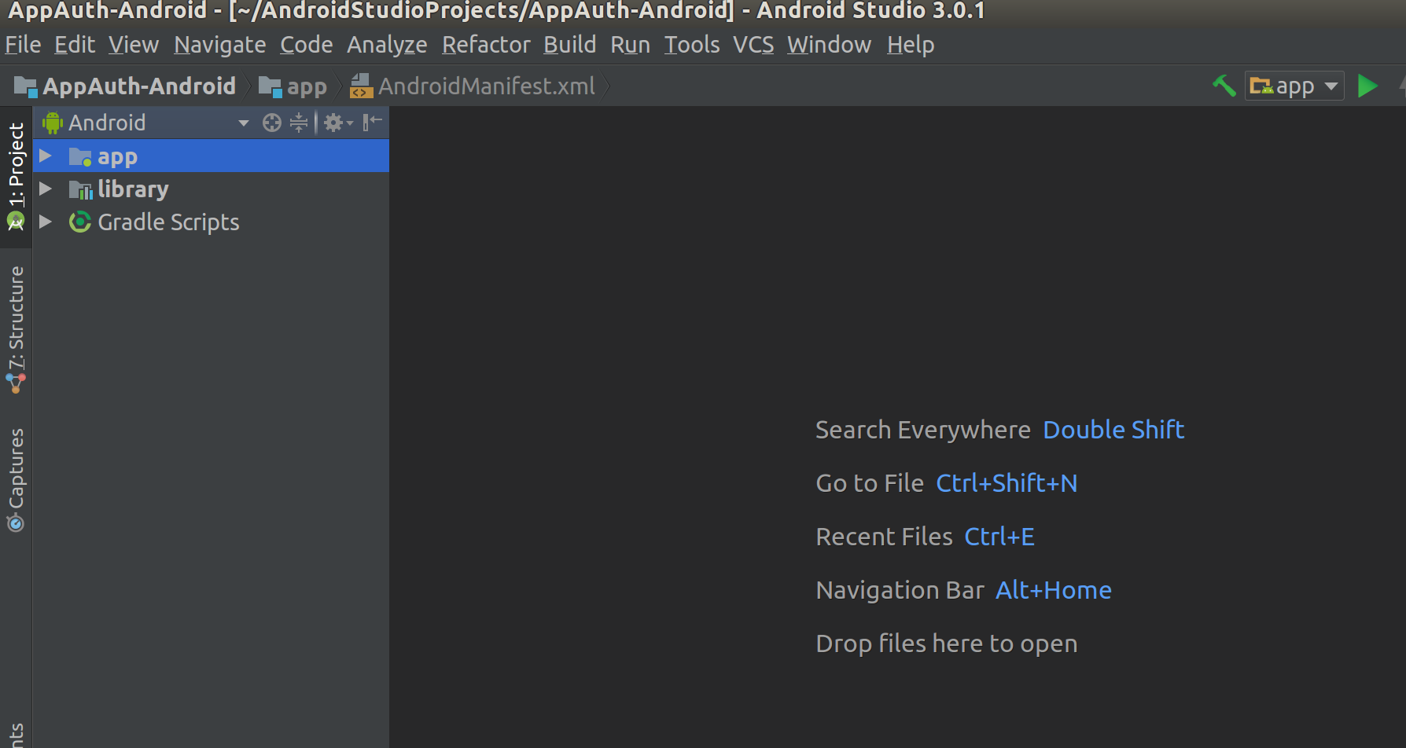Click the Collapse All icon in Project panel
The width and height of the screenshot is (1406, 748).
[299, 123]
